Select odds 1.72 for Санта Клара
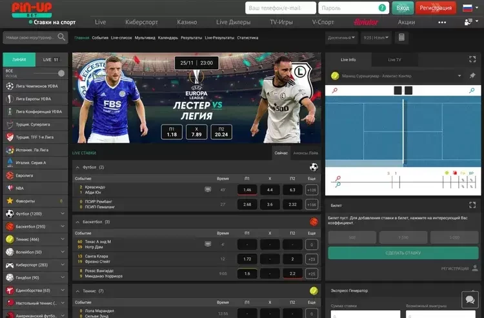 247,259
